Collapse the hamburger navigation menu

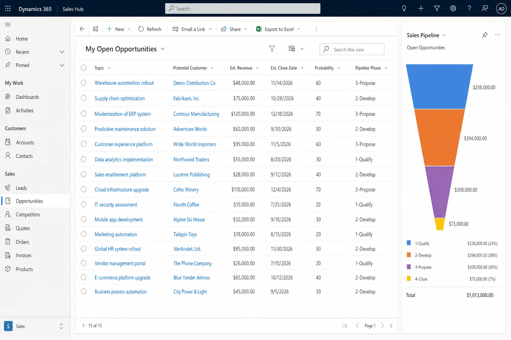pyautogui.click(x=8, y=25)
